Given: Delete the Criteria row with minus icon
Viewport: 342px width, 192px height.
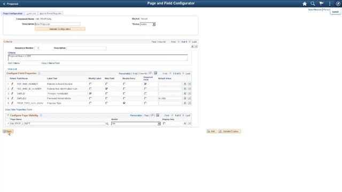Looking at the screenshot, I should coord(196,46).
